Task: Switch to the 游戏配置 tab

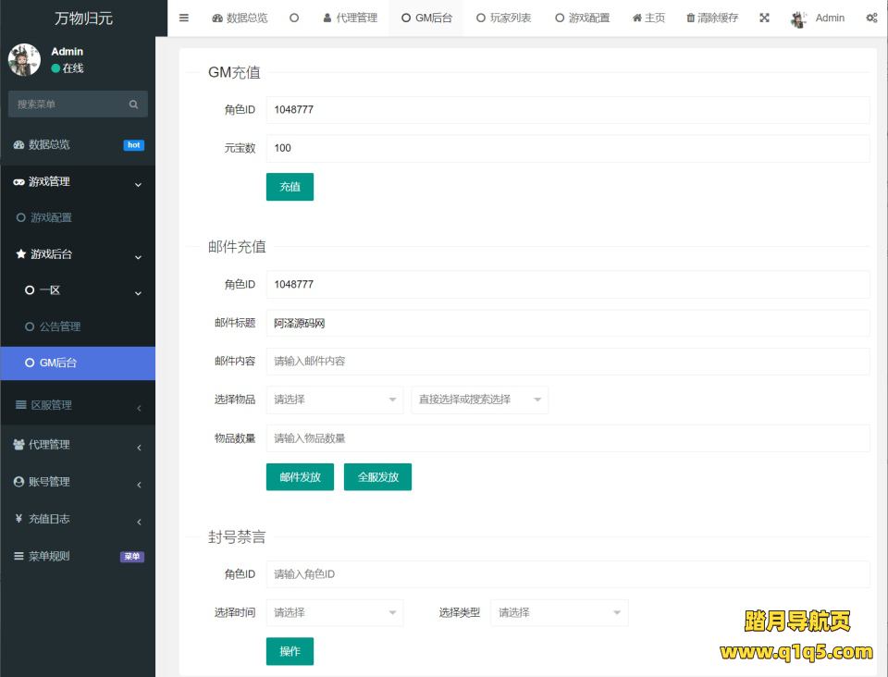Action: tap(583, 18)
